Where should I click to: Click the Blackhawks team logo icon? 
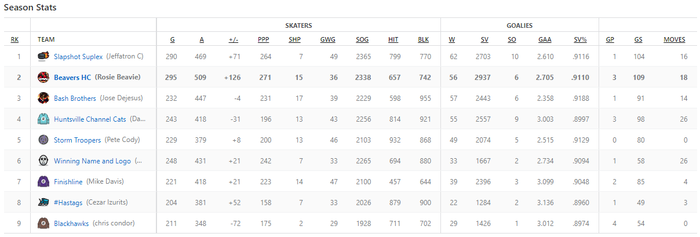(43, 224)
